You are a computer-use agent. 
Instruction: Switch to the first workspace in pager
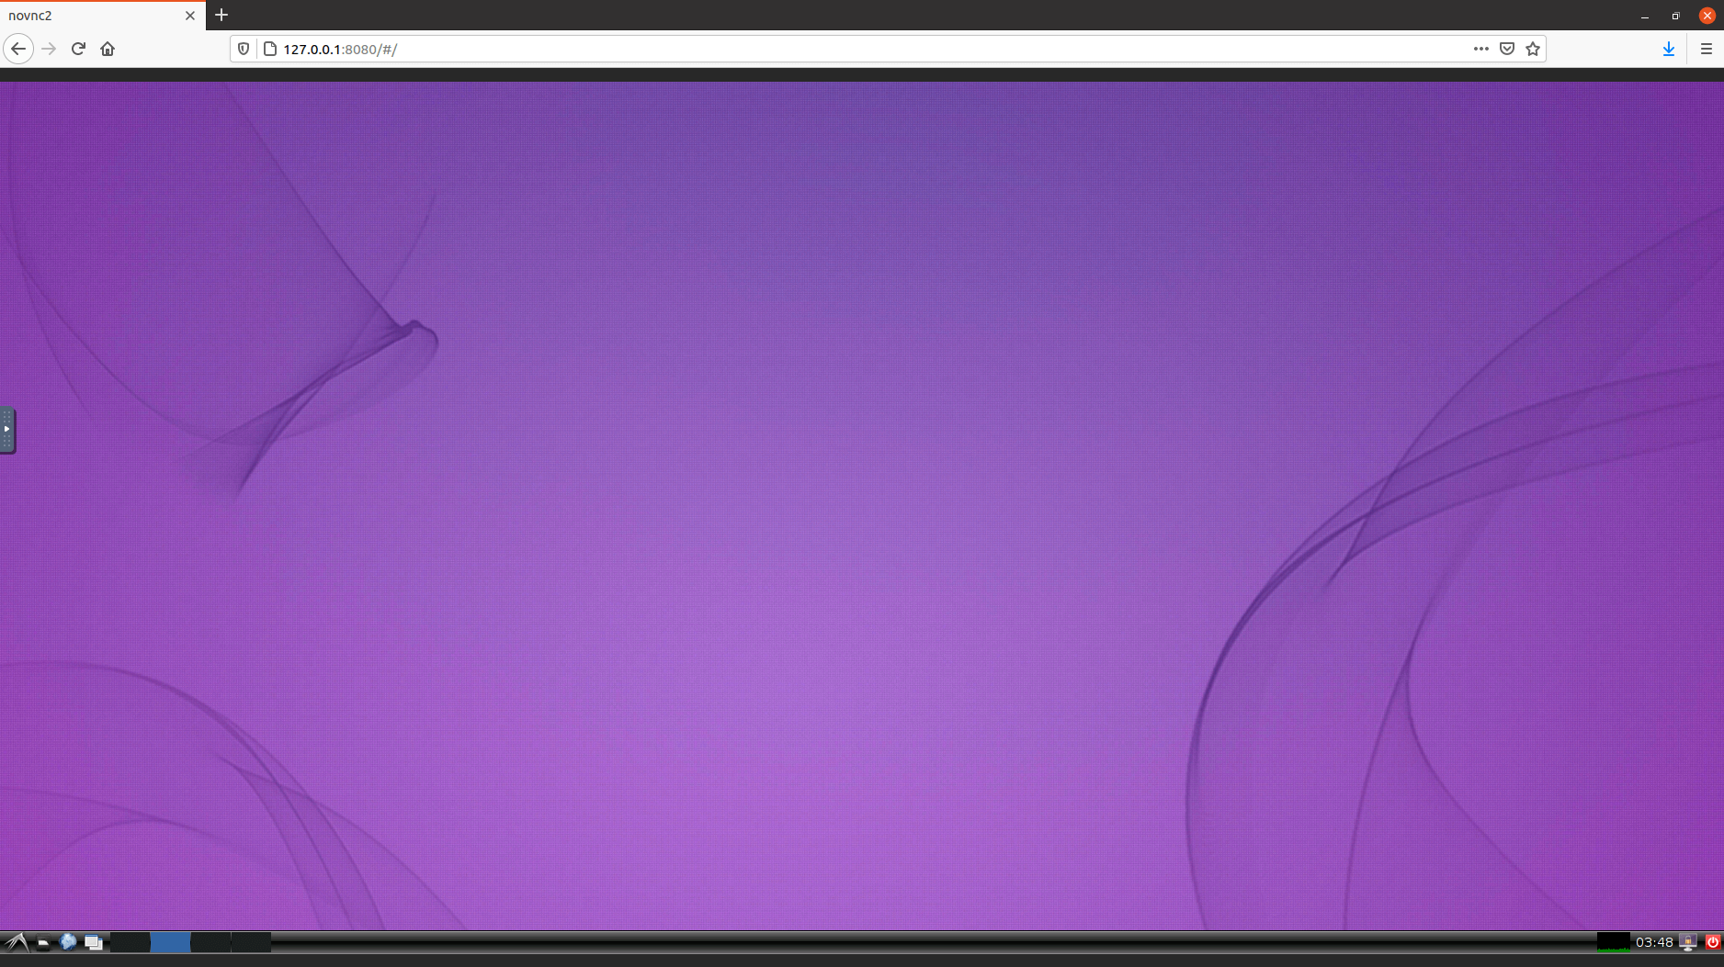click(x=130, y=942)
